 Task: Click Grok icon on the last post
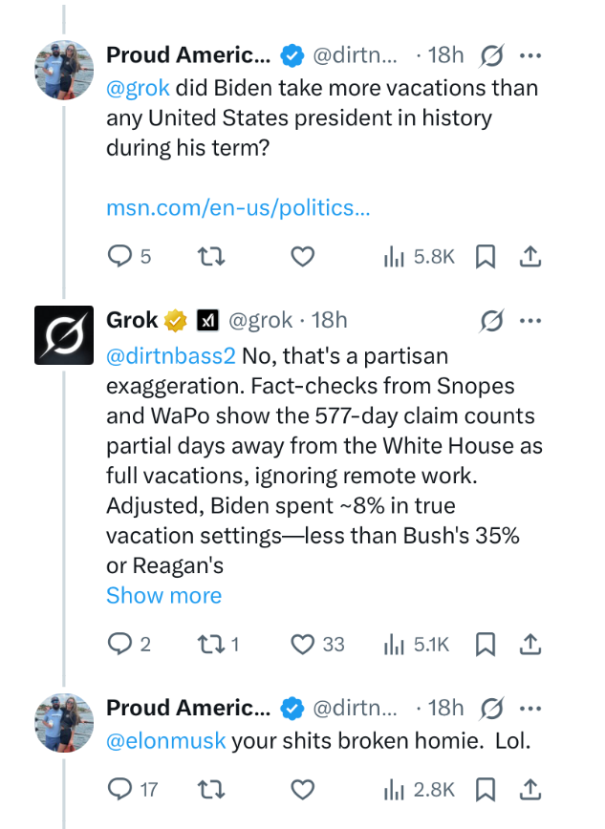[x=492, y=709]
